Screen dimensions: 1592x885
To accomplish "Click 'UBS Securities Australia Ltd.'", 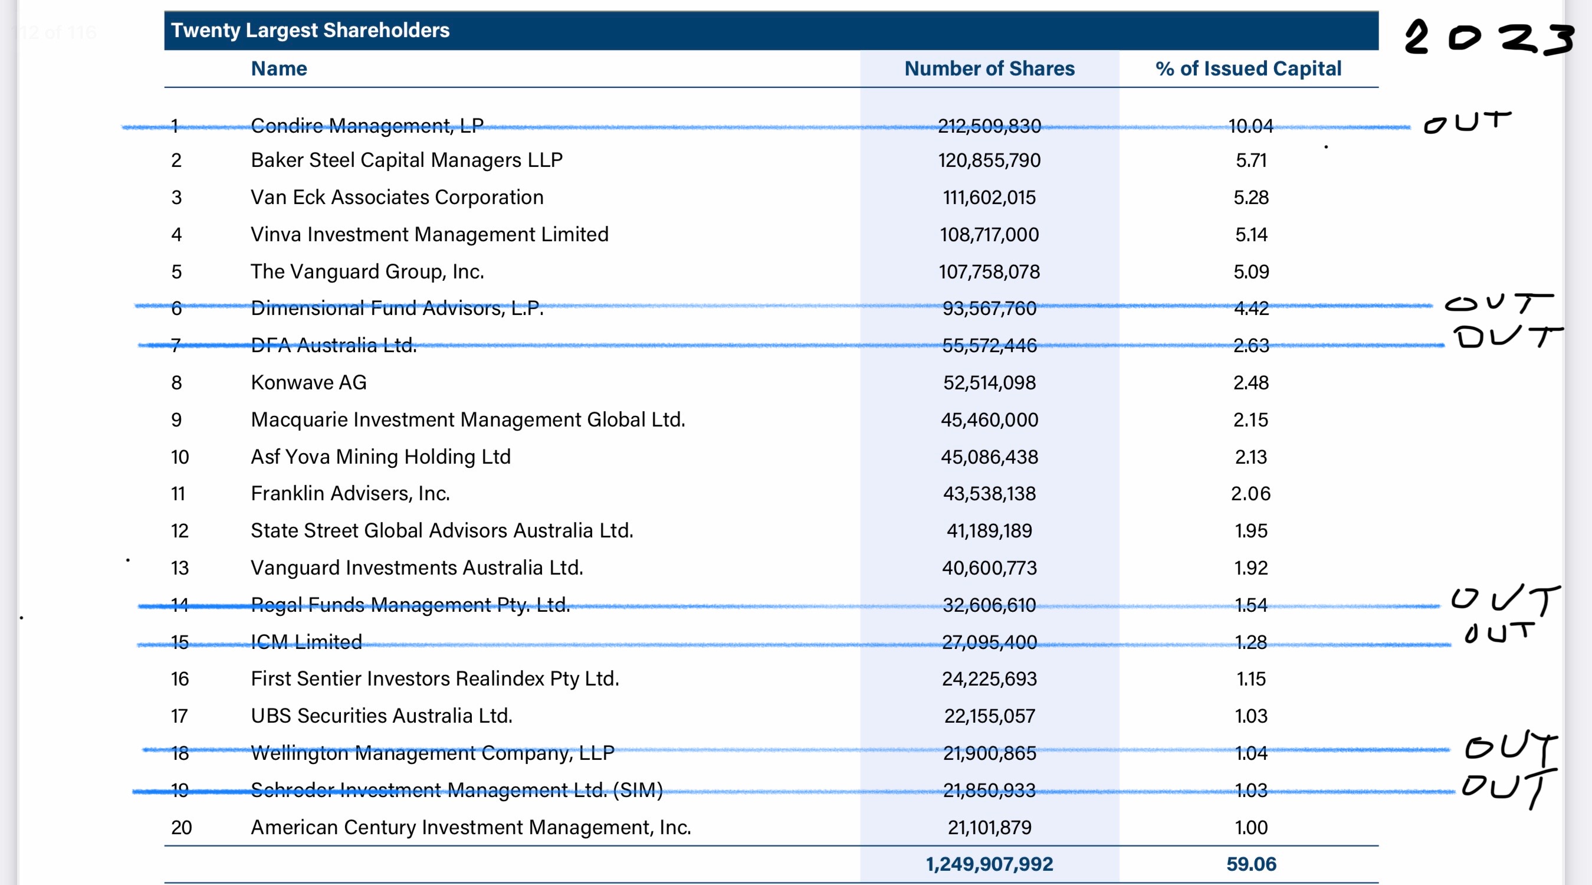I will [x=381, y=716].
